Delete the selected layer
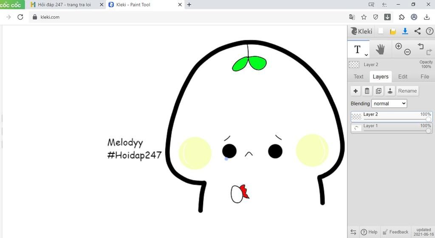This screenshot has height=238, width=435. coord(367,91)
